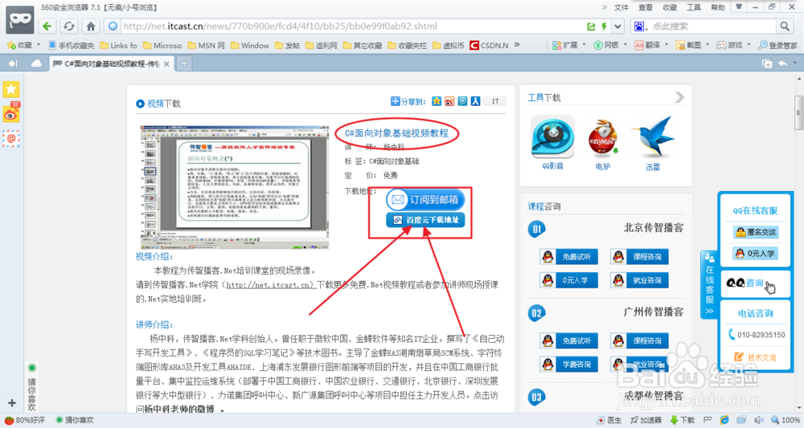Image resolution: width=804 pixels, height=428 pixels.
Task: Click the 360 browser mask avatar icon
Action: point(20,19)
